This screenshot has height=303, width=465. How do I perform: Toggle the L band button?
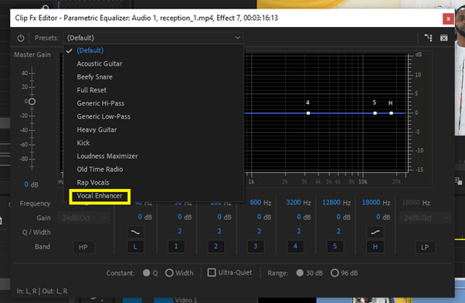point(135,247)
